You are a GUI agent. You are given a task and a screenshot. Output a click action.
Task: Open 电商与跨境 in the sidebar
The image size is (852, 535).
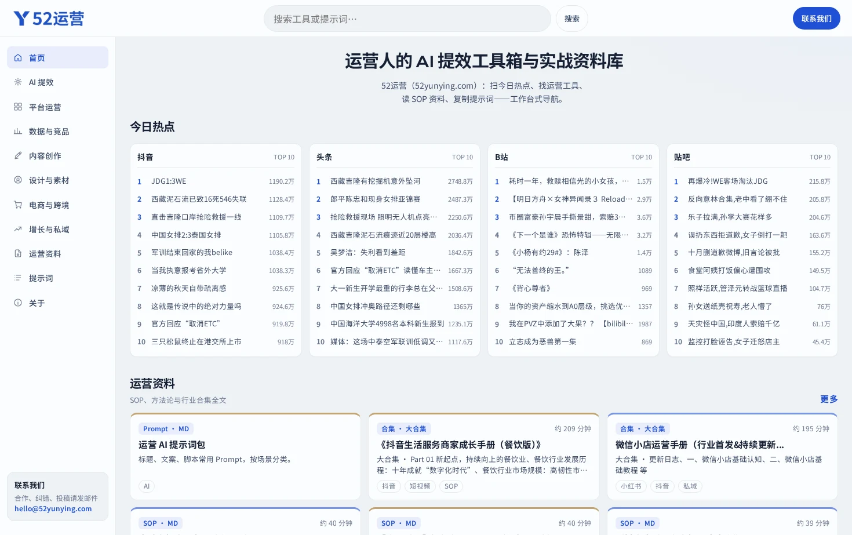pyautogui.click(x=57, y=205)
